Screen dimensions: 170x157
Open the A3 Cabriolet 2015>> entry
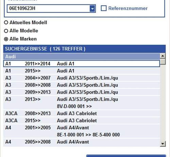82,121
